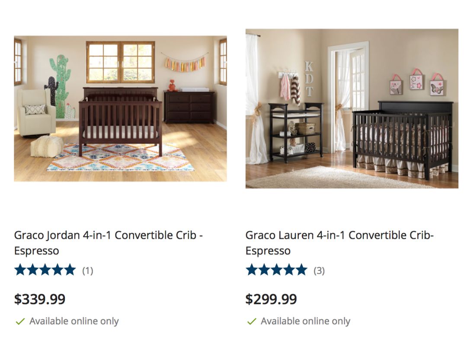
Task: Click the middle star of Jordan crib rating
Action: coord(45,270)
